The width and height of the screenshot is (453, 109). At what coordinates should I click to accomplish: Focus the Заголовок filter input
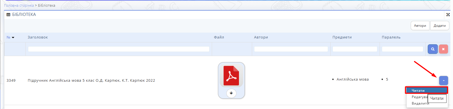click(119, 49)
